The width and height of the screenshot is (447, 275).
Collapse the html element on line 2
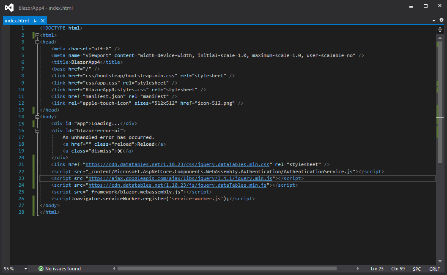(x=38, y=35)
